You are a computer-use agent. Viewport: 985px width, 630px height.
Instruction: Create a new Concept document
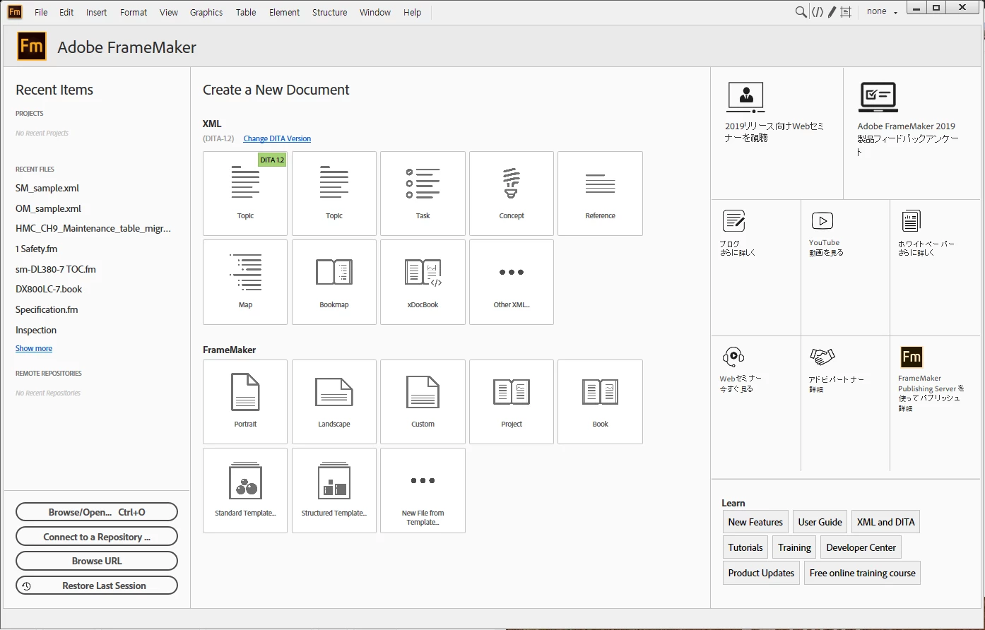point(512,194)
